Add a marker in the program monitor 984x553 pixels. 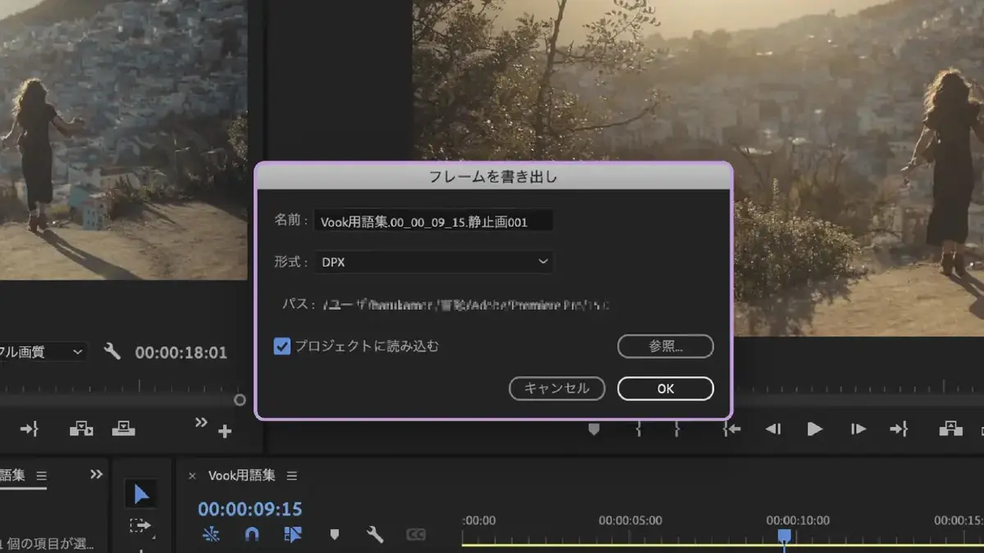coord(594,428)
